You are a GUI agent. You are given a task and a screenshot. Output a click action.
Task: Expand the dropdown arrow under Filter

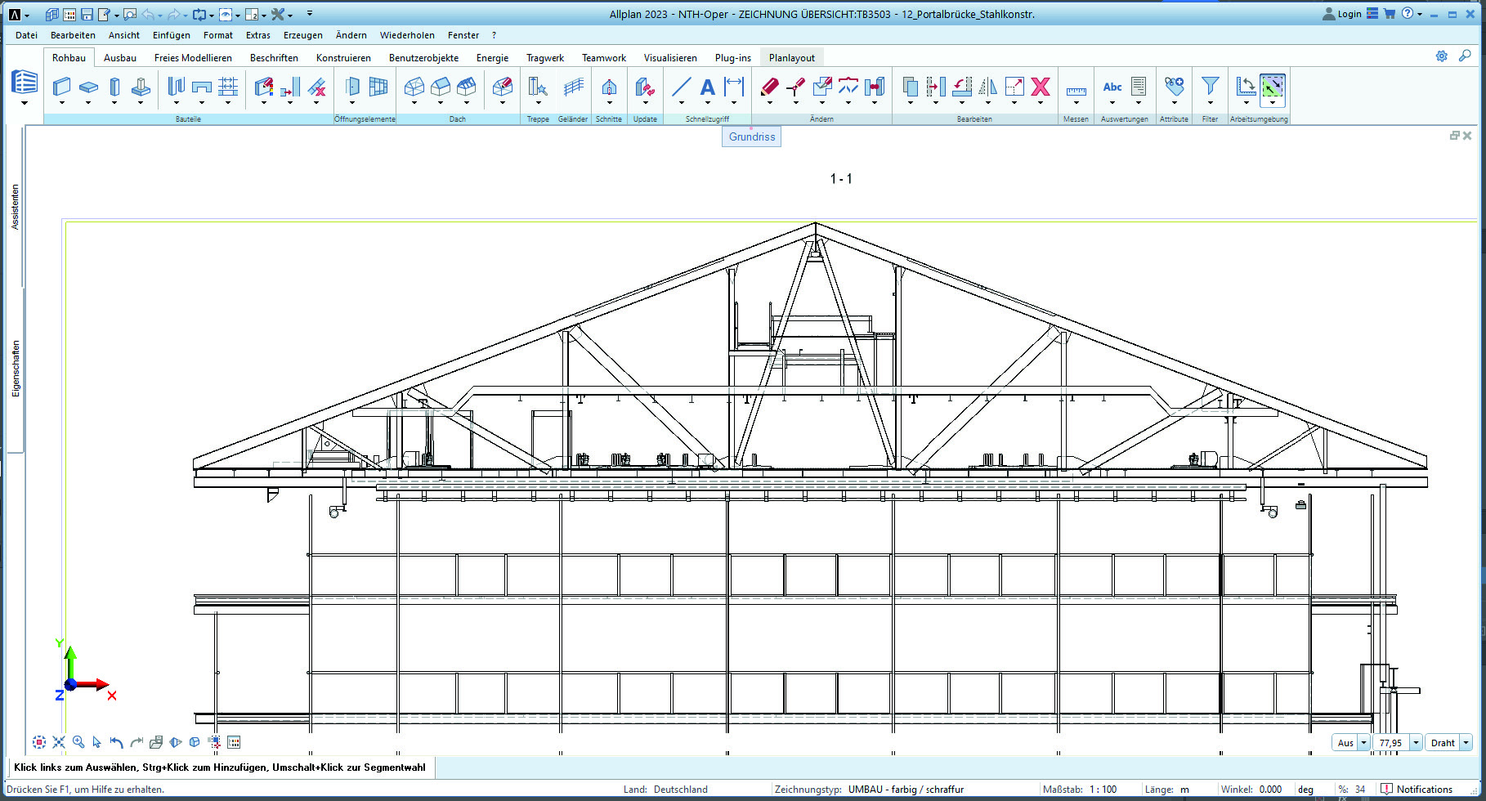click(x=1211, y=103)
